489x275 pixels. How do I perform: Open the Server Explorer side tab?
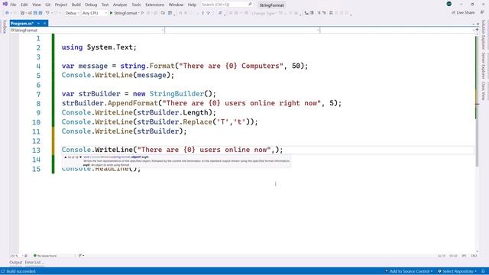pyautogui.click(x=484, y=66)
